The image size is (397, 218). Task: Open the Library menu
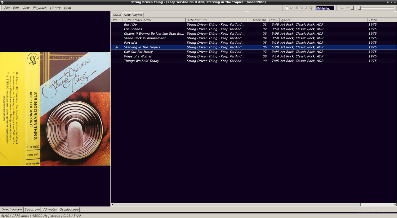pos(55,8)
